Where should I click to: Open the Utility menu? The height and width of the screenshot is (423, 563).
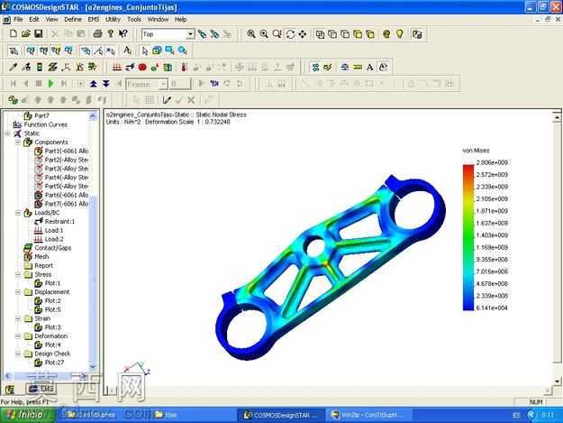pyautogui.click(x=113, y=20)
